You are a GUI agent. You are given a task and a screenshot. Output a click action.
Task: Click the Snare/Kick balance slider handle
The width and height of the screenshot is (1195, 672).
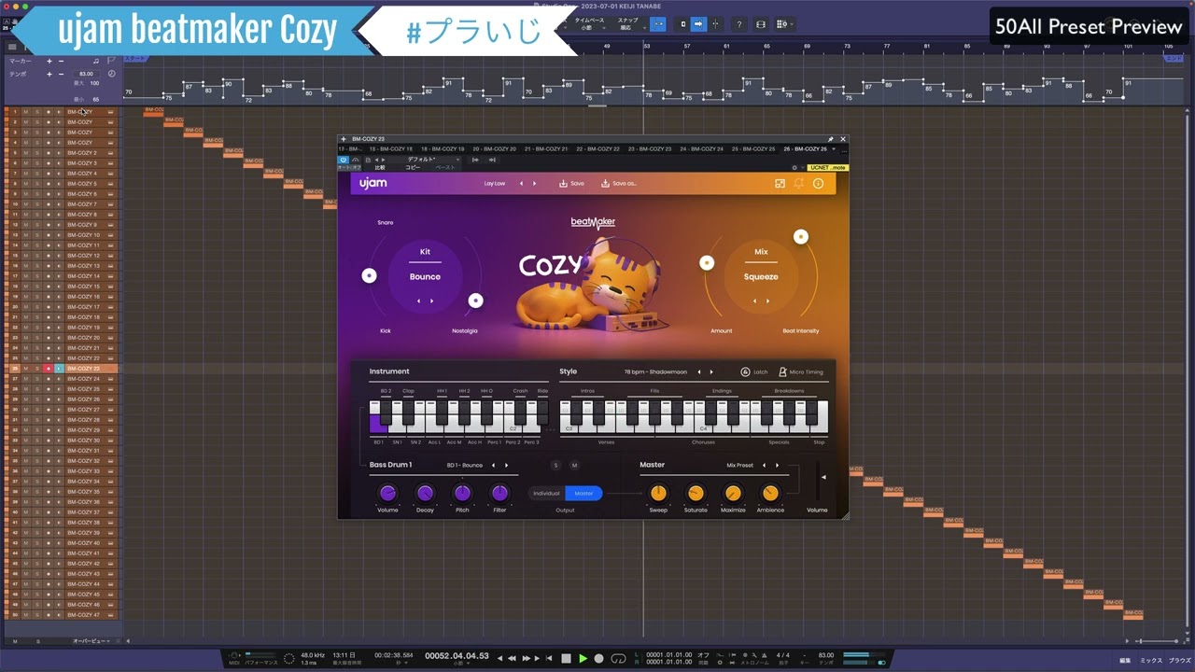point(370,275)
